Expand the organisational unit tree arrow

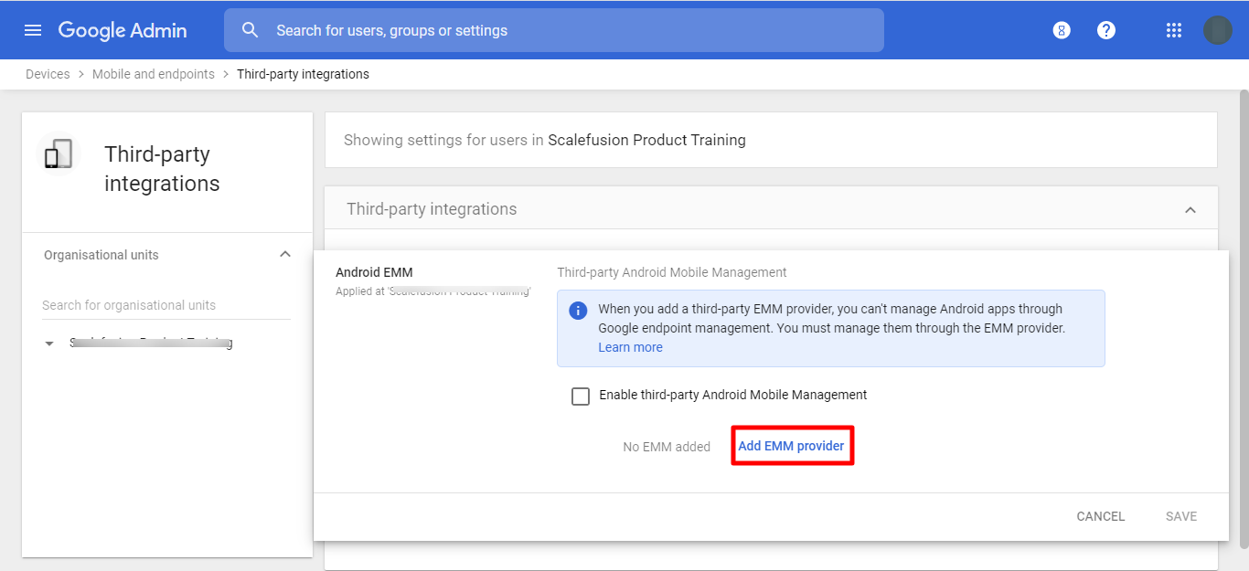coord(49,344)
